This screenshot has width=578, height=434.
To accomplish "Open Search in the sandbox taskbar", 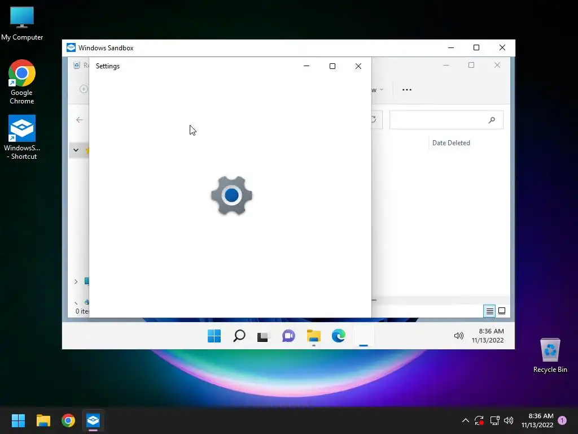I will click(239, 336).
